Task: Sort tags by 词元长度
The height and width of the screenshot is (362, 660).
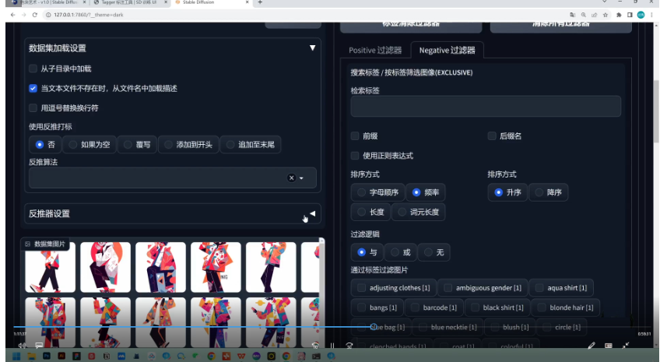Action: 402,212
